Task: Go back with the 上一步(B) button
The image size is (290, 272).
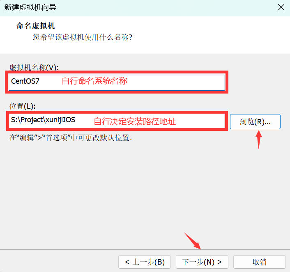Action: point(145,262)
